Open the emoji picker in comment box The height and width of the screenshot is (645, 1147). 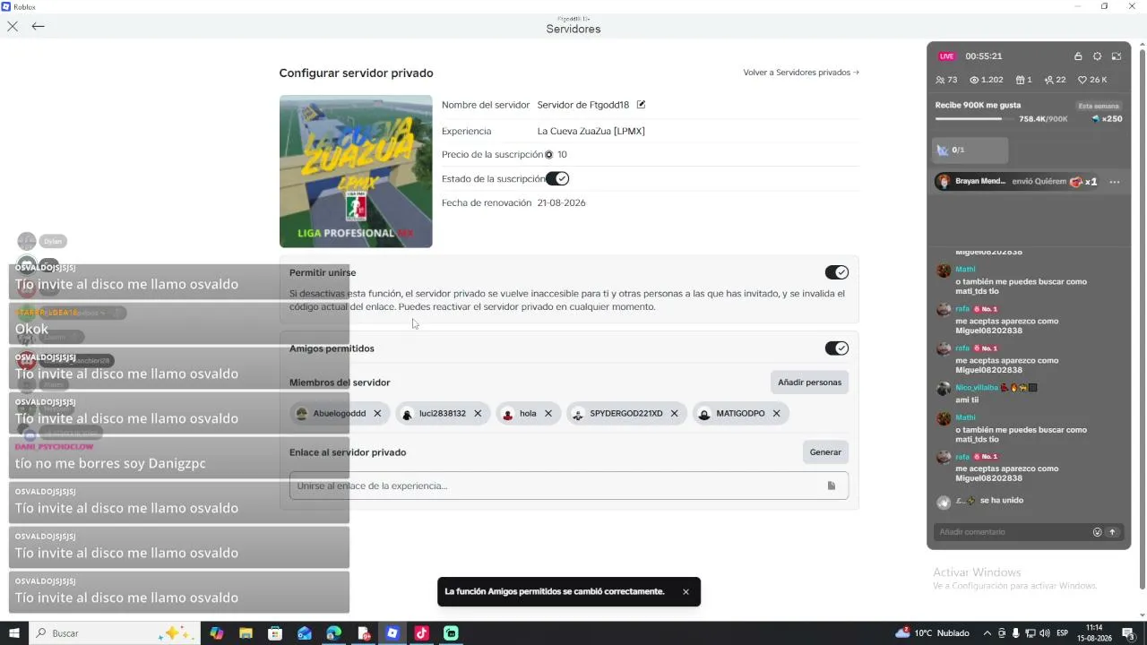click(1097, 532)
